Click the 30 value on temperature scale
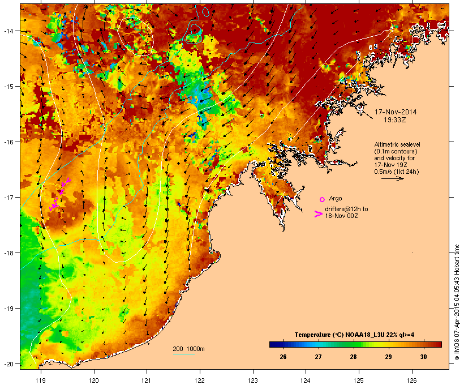464x385 pixels. tap(423, 357)
